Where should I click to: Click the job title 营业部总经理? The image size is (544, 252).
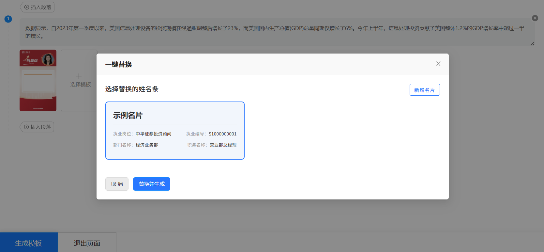[x=223, y=145]
